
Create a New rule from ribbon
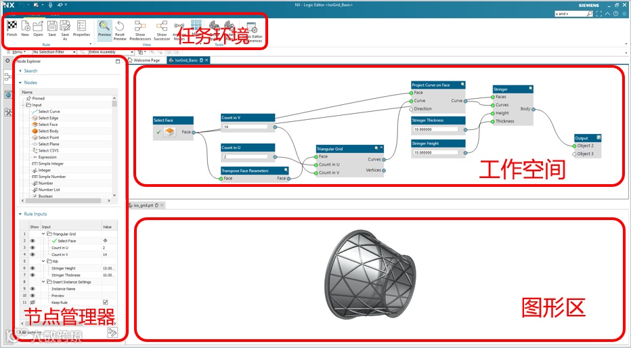(25, 26)
